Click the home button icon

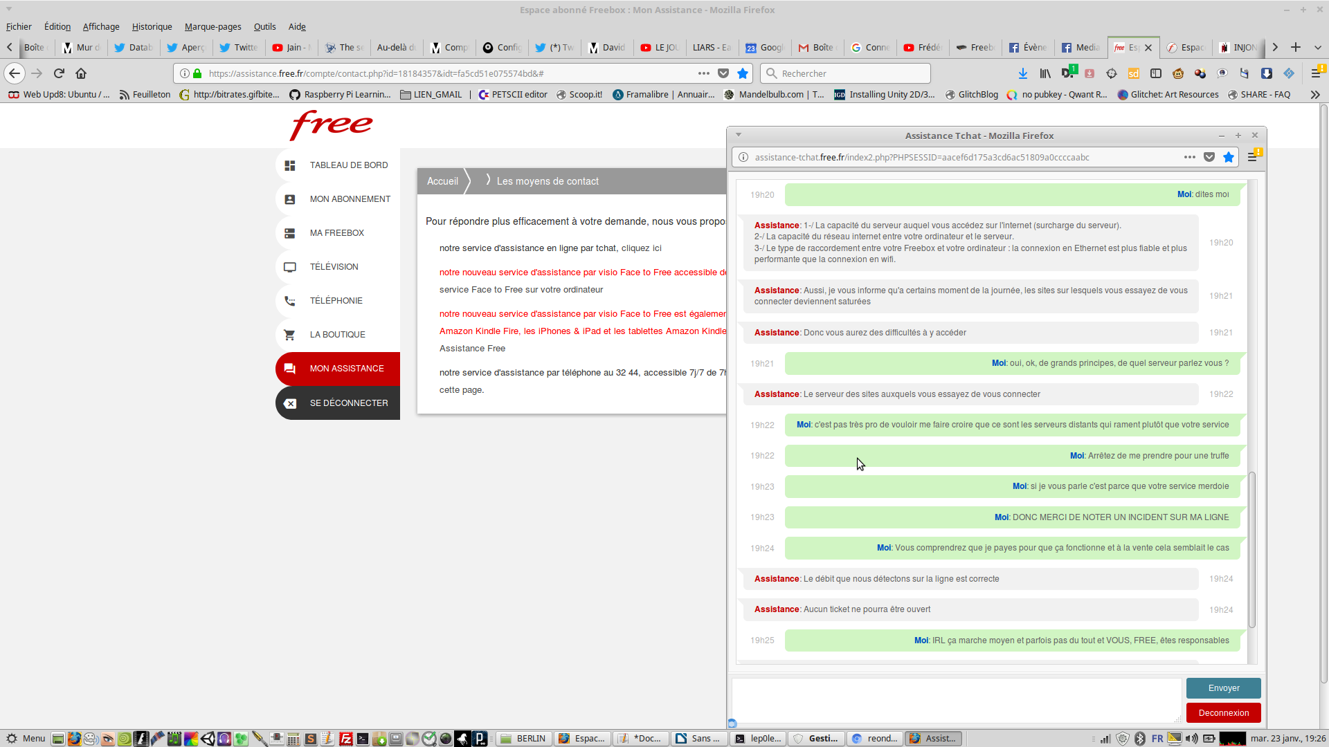(81, 73)
